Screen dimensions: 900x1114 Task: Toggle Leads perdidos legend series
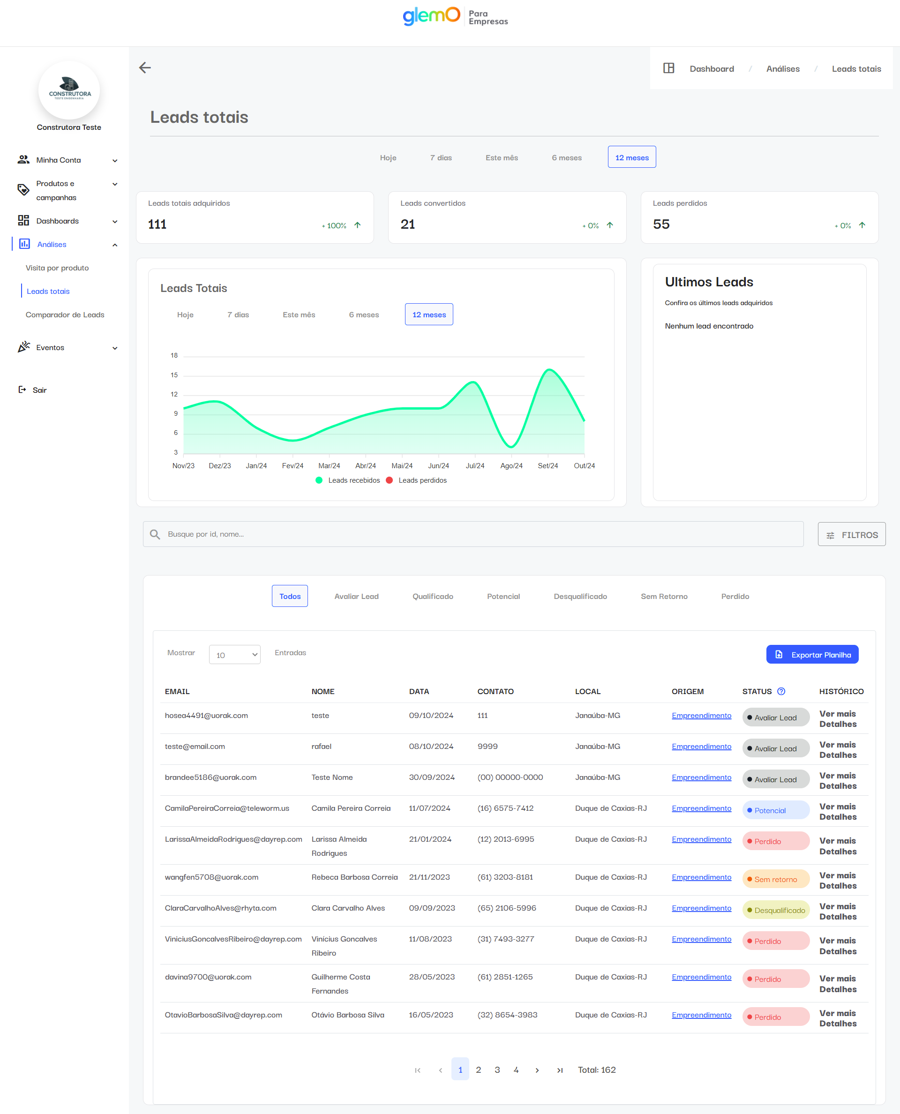(x=417, y=480)
